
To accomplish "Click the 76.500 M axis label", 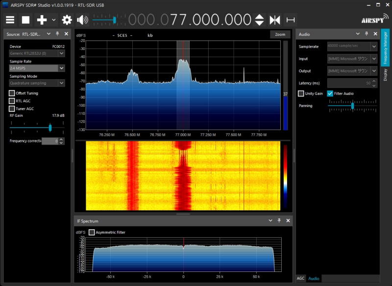I will coord(132,134).
